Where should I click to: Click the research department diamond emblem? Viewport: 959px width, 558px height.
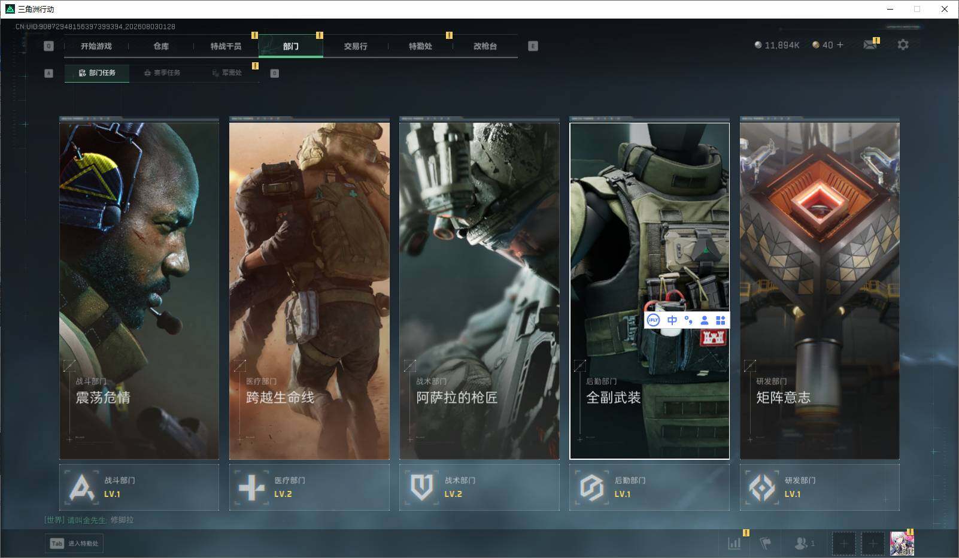[762, 488]
